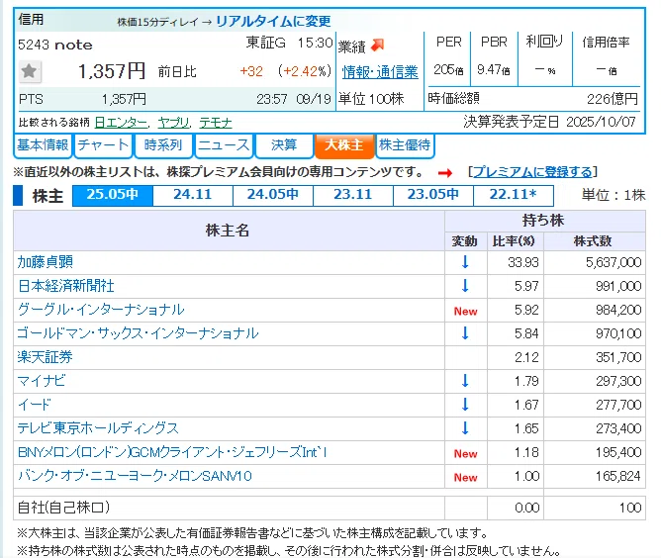Click the down arrow in イード row

[465, 405]
